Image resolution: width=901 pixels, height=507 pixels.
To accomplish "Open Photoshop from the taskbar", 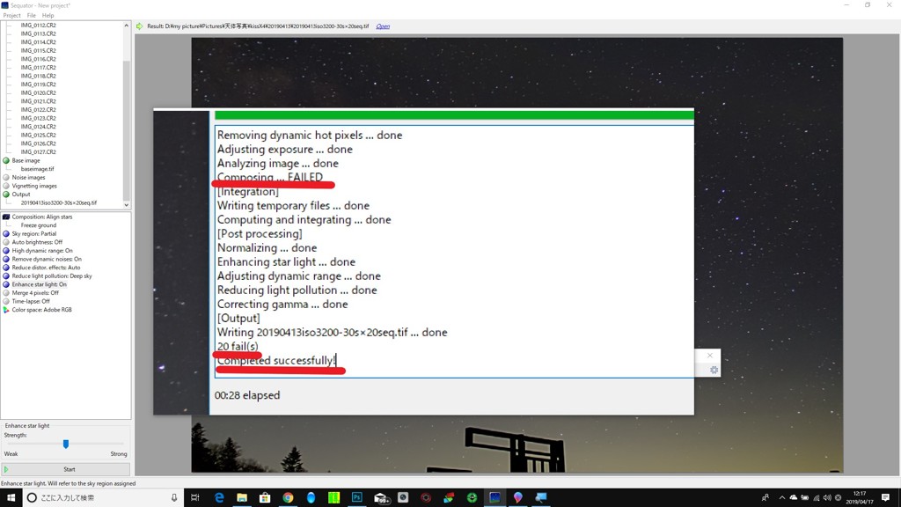I will [357, 497].
